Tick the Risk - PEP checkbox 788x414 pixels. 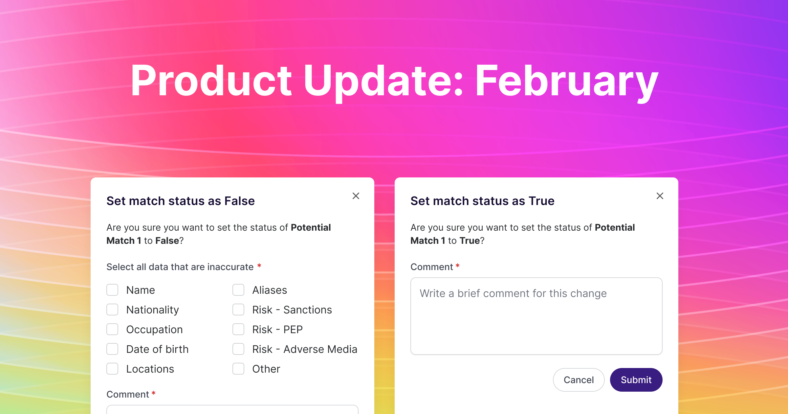238,329
